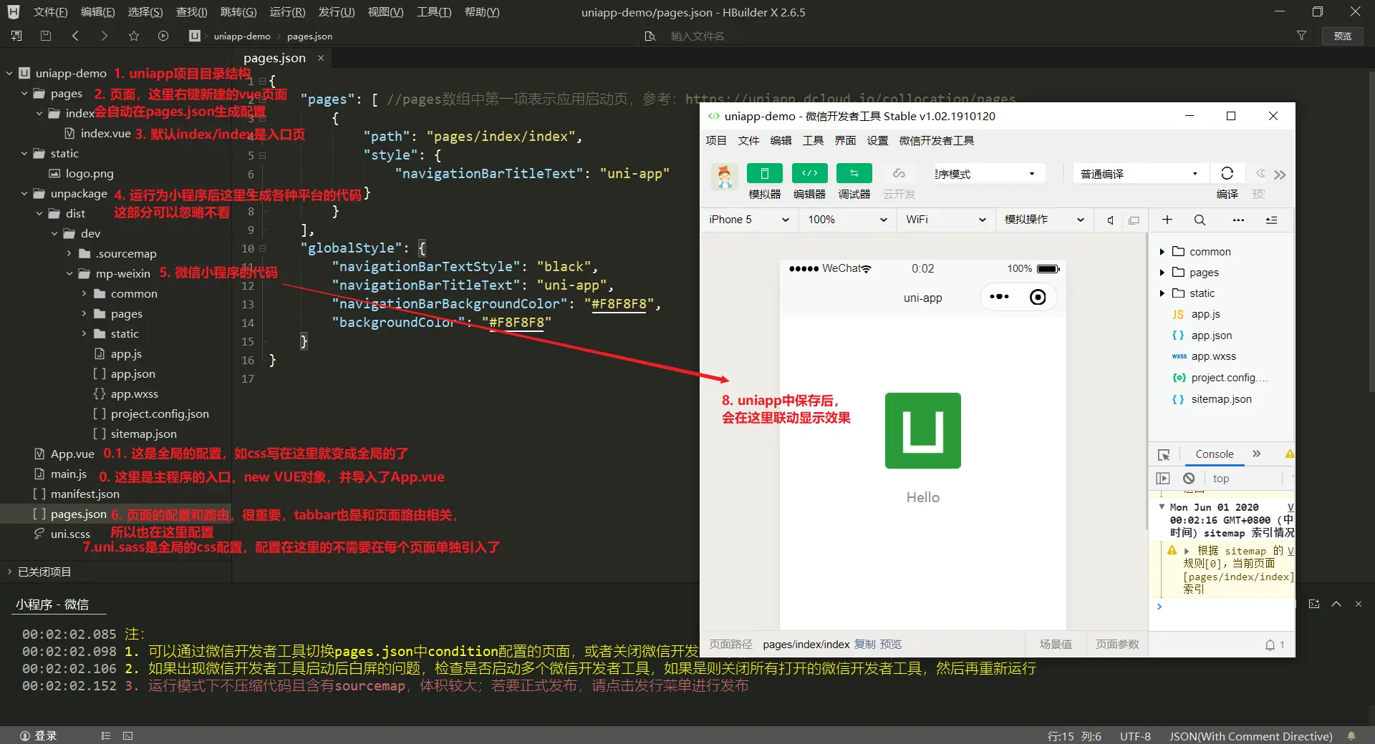Screen dimensions: 1375x744
Task: Click the 预览 link next to page path
Action: (x=891, y=645)
